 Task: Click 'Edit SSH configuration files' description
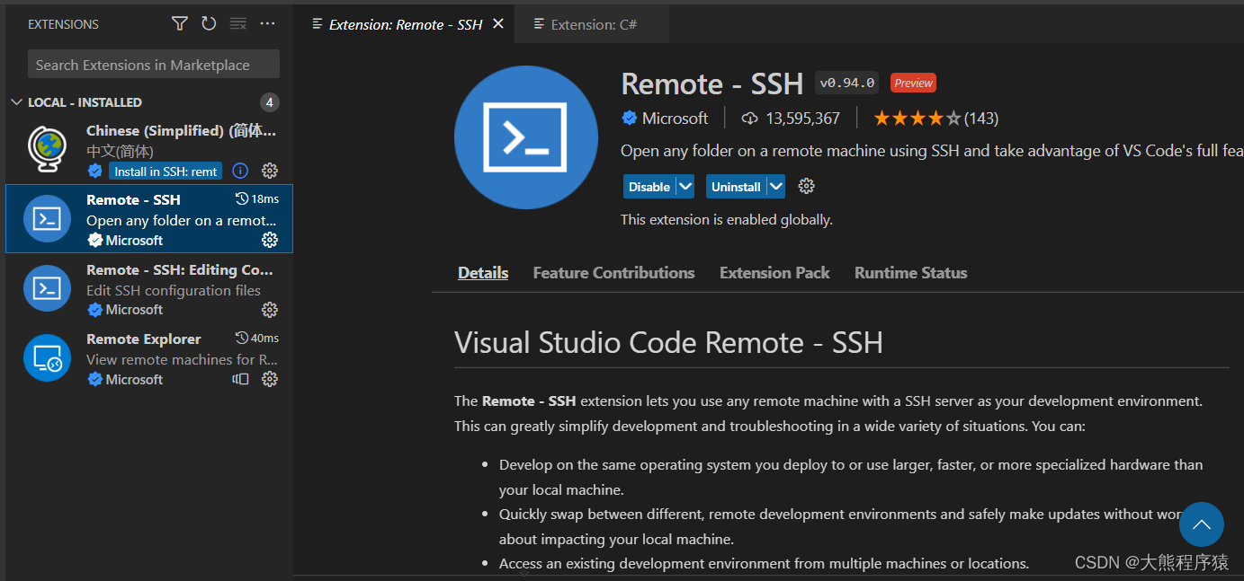(174, 290)
